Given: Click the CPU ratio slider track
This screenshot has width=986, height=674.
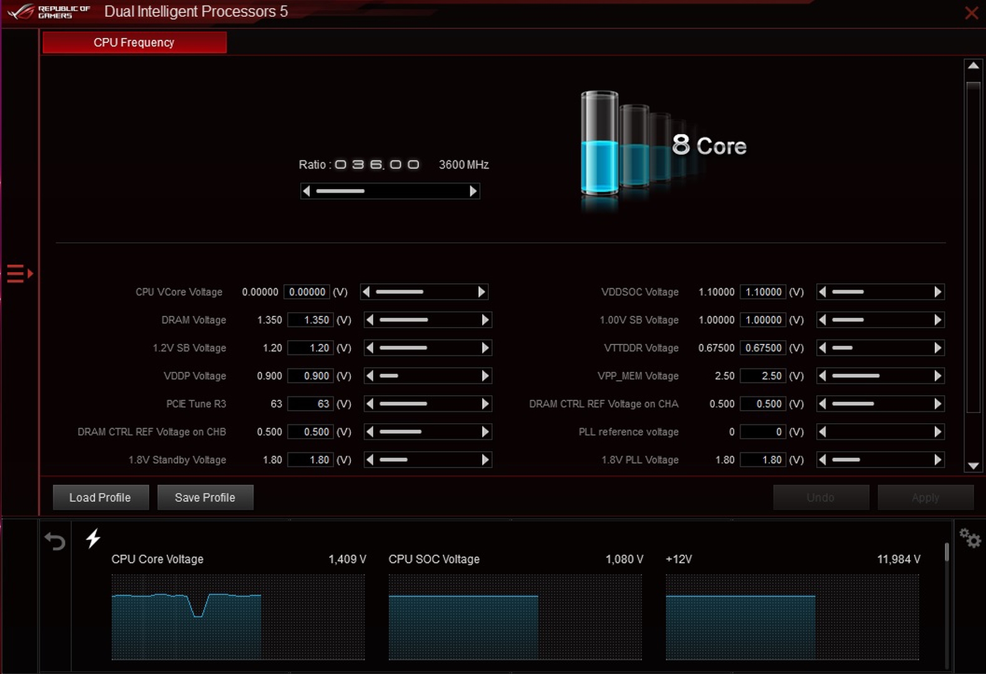Looking at the screenshot, I should pyautogui.click(x=390, y=191).
